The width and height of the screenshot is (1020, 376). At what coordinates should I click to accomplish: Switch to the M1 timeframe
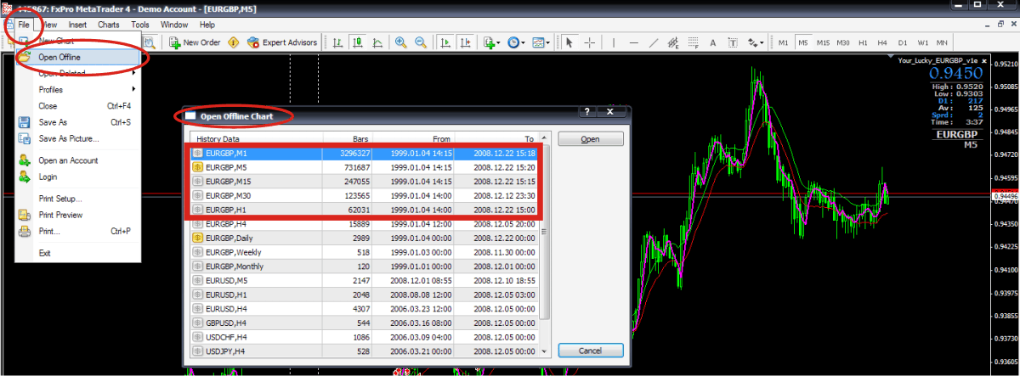783,42
